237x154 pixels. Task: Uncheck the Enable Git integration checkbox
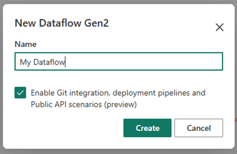pos(20,92)
